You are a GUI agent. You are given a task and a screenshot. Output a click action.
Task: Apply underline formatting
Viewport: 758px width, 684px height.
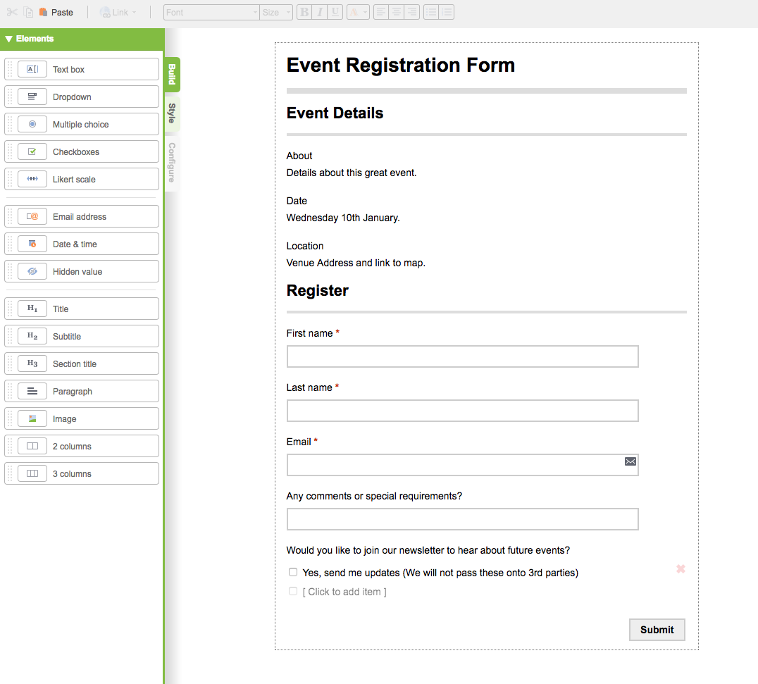coord(335,12)
